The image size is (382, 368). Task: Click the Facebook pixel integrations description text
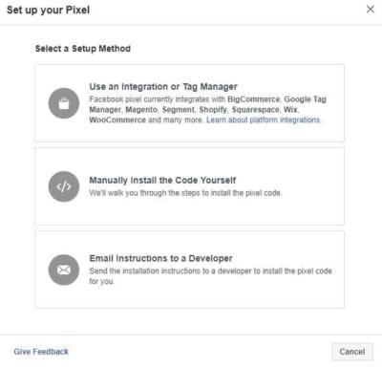(207, 110)
